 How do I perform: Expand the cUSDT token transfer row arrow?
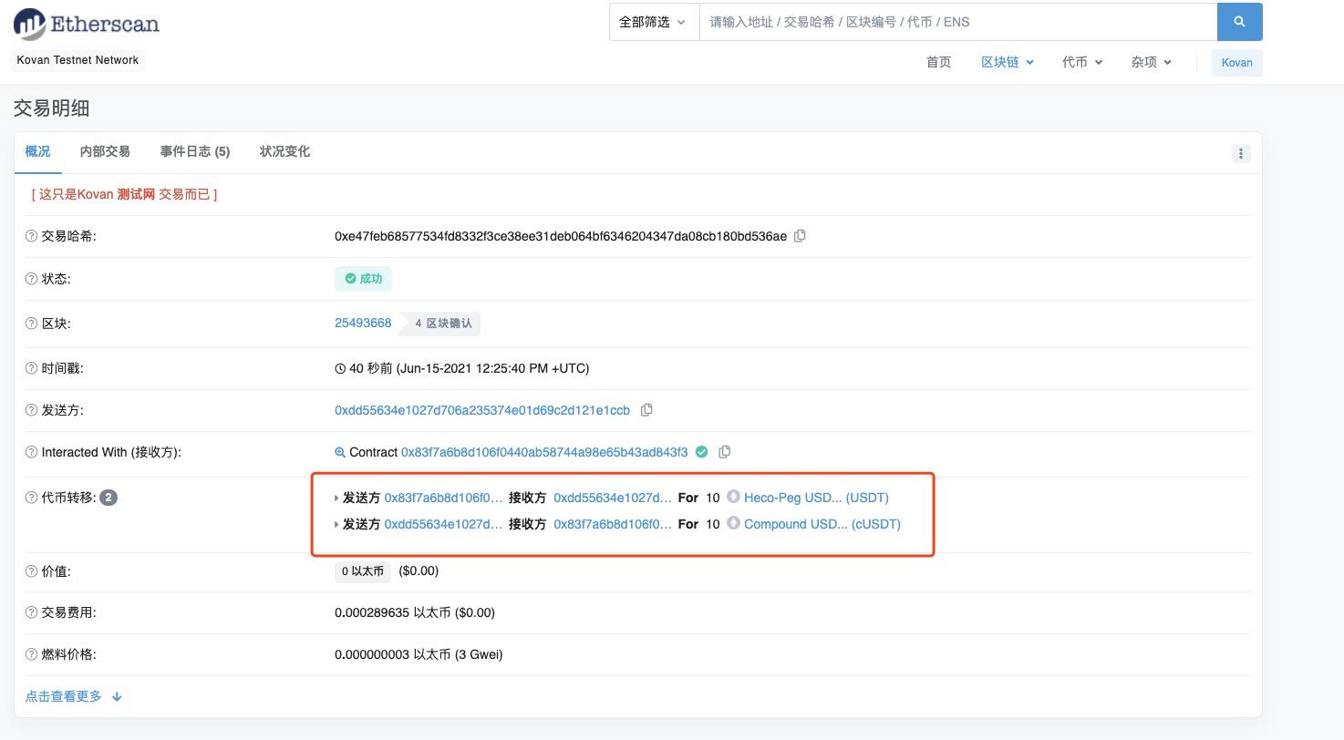pyautogui.click(x=336, y=525)
